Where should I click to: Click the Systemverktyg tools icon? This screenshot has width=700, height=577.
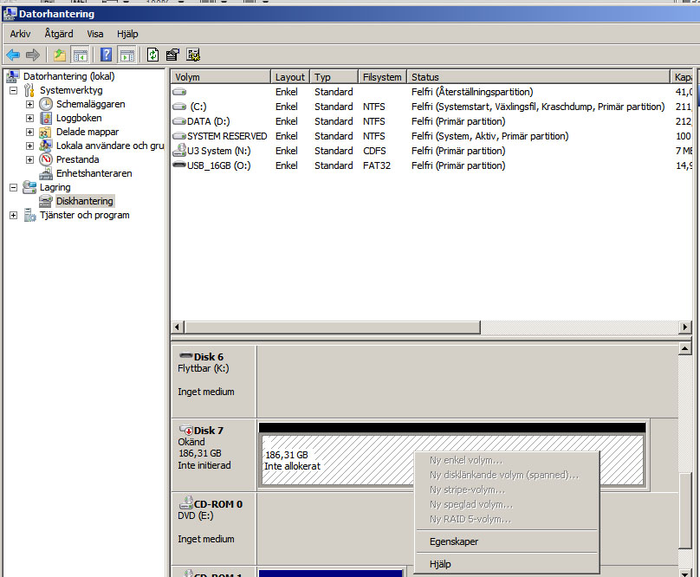click(x=29, y=90)
